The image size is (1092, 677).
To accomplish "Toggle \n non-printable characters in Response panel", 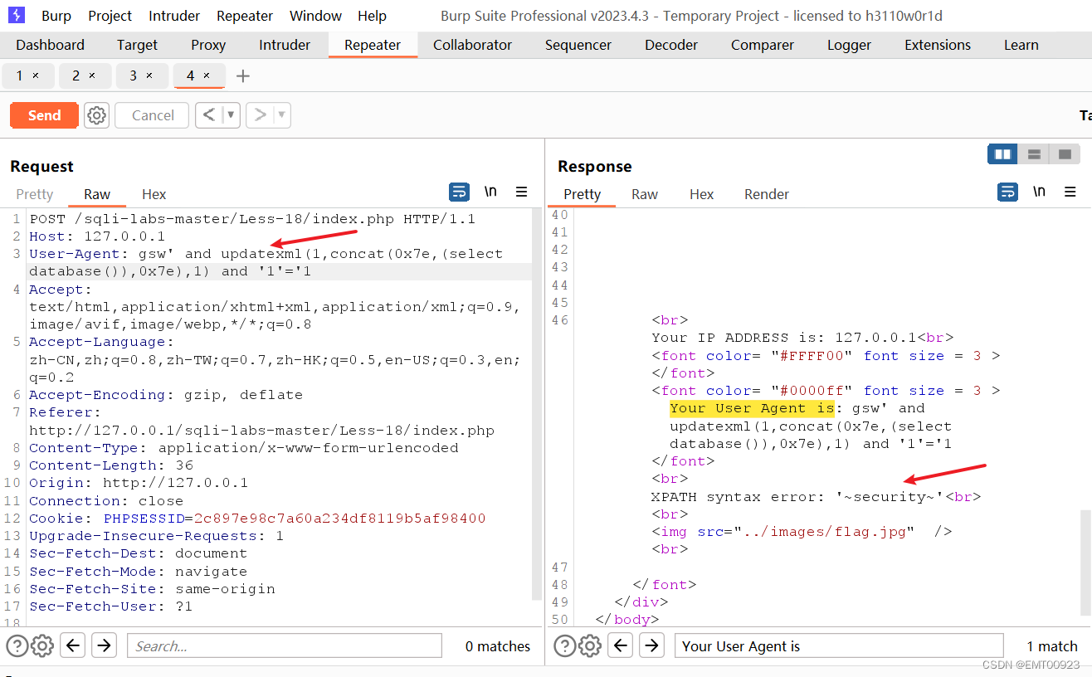I will click(1039, 192).
